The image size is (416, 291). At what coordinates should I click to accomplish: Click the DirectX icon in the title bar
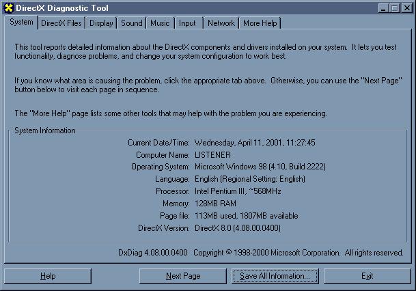click(x=9, y=8)
